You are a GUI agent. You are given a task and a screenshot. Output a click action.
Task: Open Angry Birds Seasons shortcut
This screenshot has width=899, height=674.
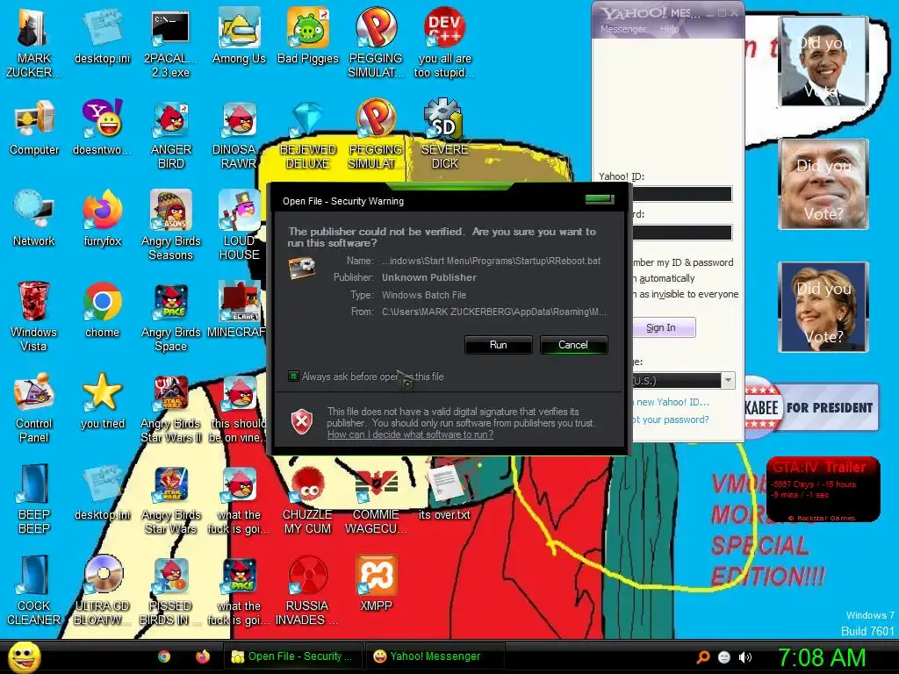(171, 226)
